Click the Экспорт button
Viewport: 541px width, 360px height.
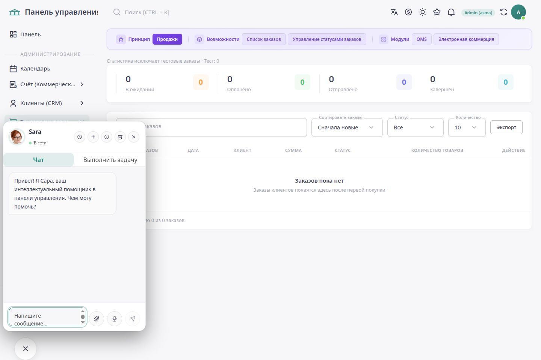[x=506, y=127]
